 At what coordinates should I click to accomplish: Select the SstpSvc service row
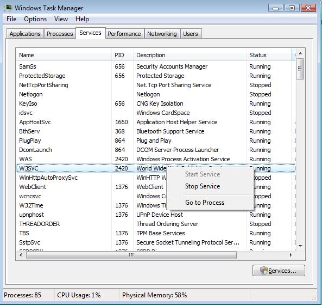click(x=155, y=242)
